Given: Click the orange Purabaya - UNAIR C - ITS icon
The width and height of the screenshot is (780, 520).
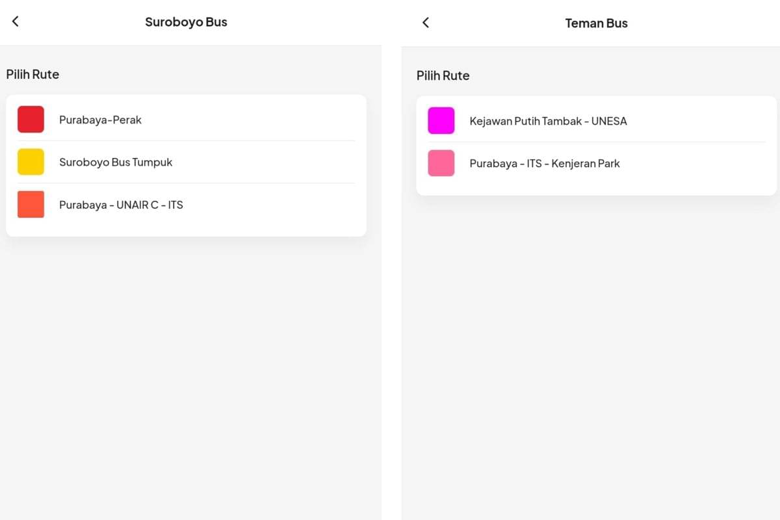Looking at the screenshot, I should tap(31, 204).
